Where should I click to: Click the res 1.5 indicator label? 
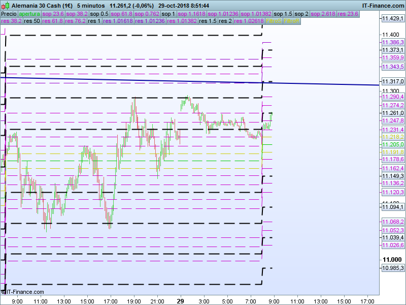pyautogui.click(x=209, y=21)
